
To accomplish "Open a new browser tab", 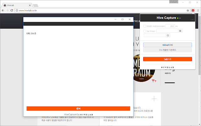I will pyautogui.click(x=35, y=5).
